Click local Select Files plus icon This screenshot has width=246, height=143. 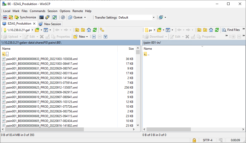94,37
